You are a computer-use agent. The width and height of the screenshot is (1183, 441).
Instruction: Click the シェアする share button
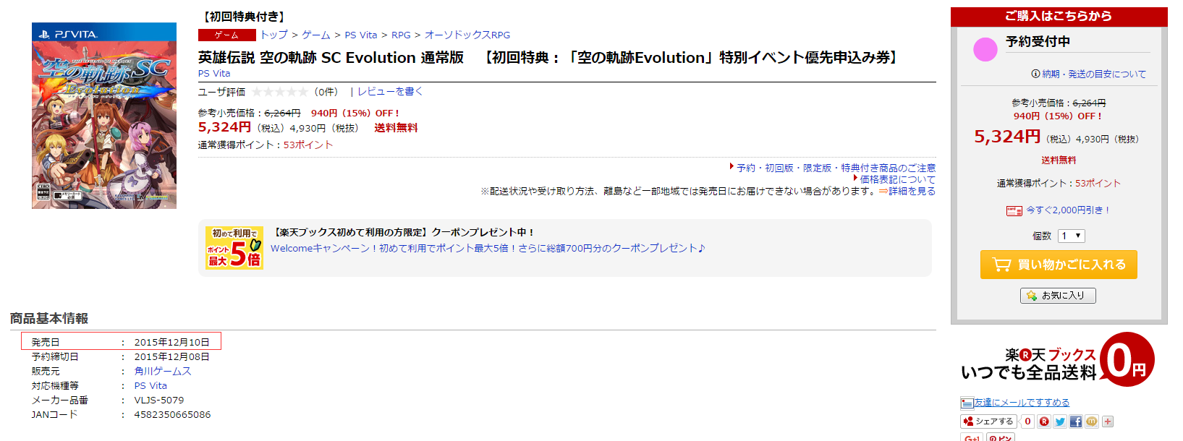pos(988,421)
